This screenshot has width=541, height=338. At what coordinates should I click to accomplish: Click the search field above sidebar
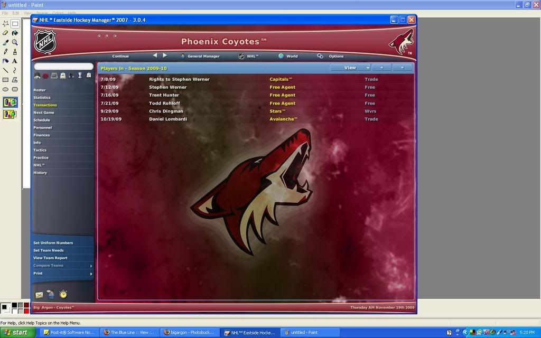(63, 66)
